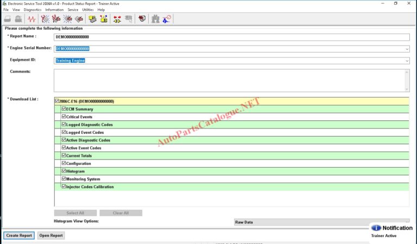The image size is (417, 244).
Task: Open the File menu
Action: [x=6, y=10]
